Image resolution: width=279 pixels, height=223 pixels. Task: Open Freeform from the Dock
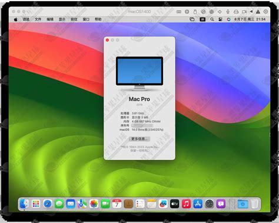pyautogui.click(x=163, y=204)
